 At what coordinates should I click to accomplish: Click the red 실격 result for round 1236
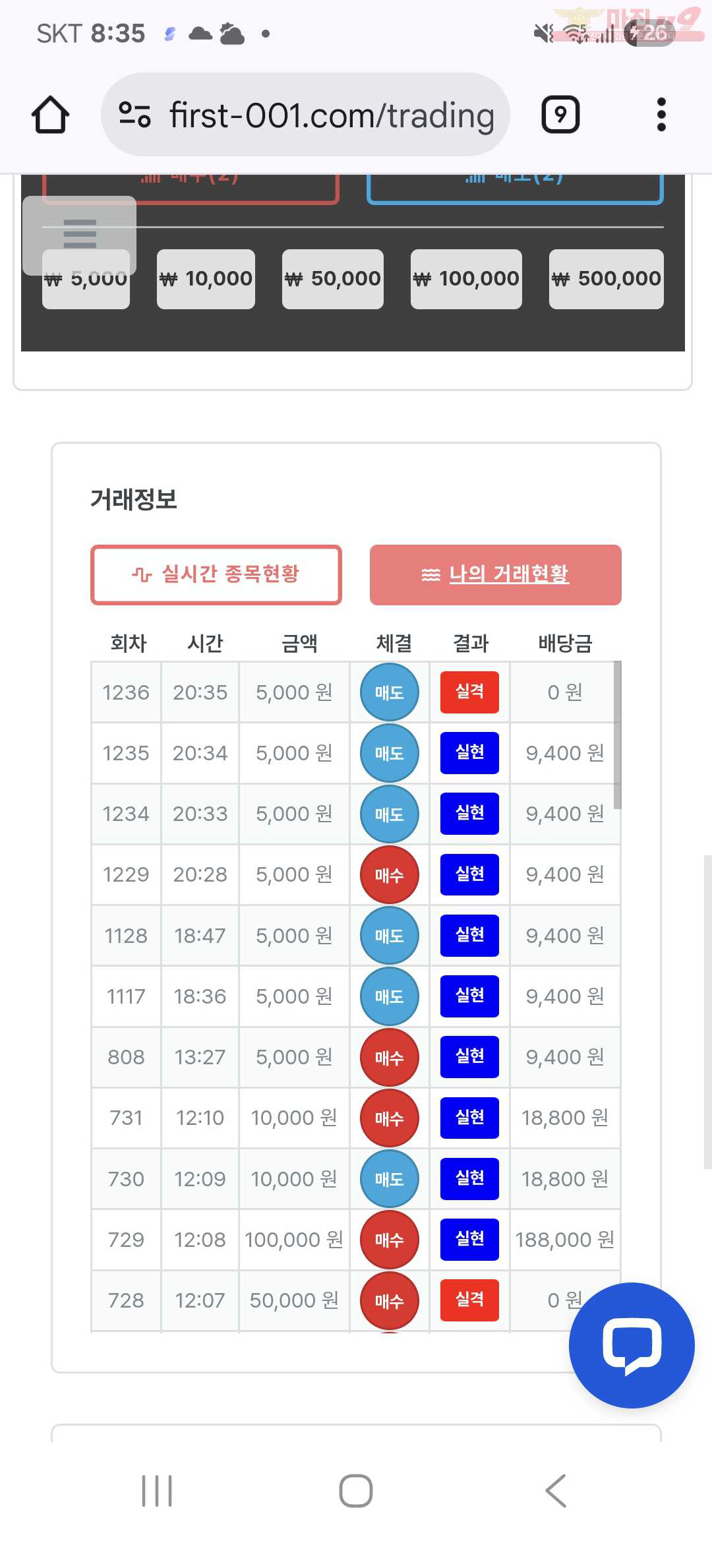click(x=469, y=692)
